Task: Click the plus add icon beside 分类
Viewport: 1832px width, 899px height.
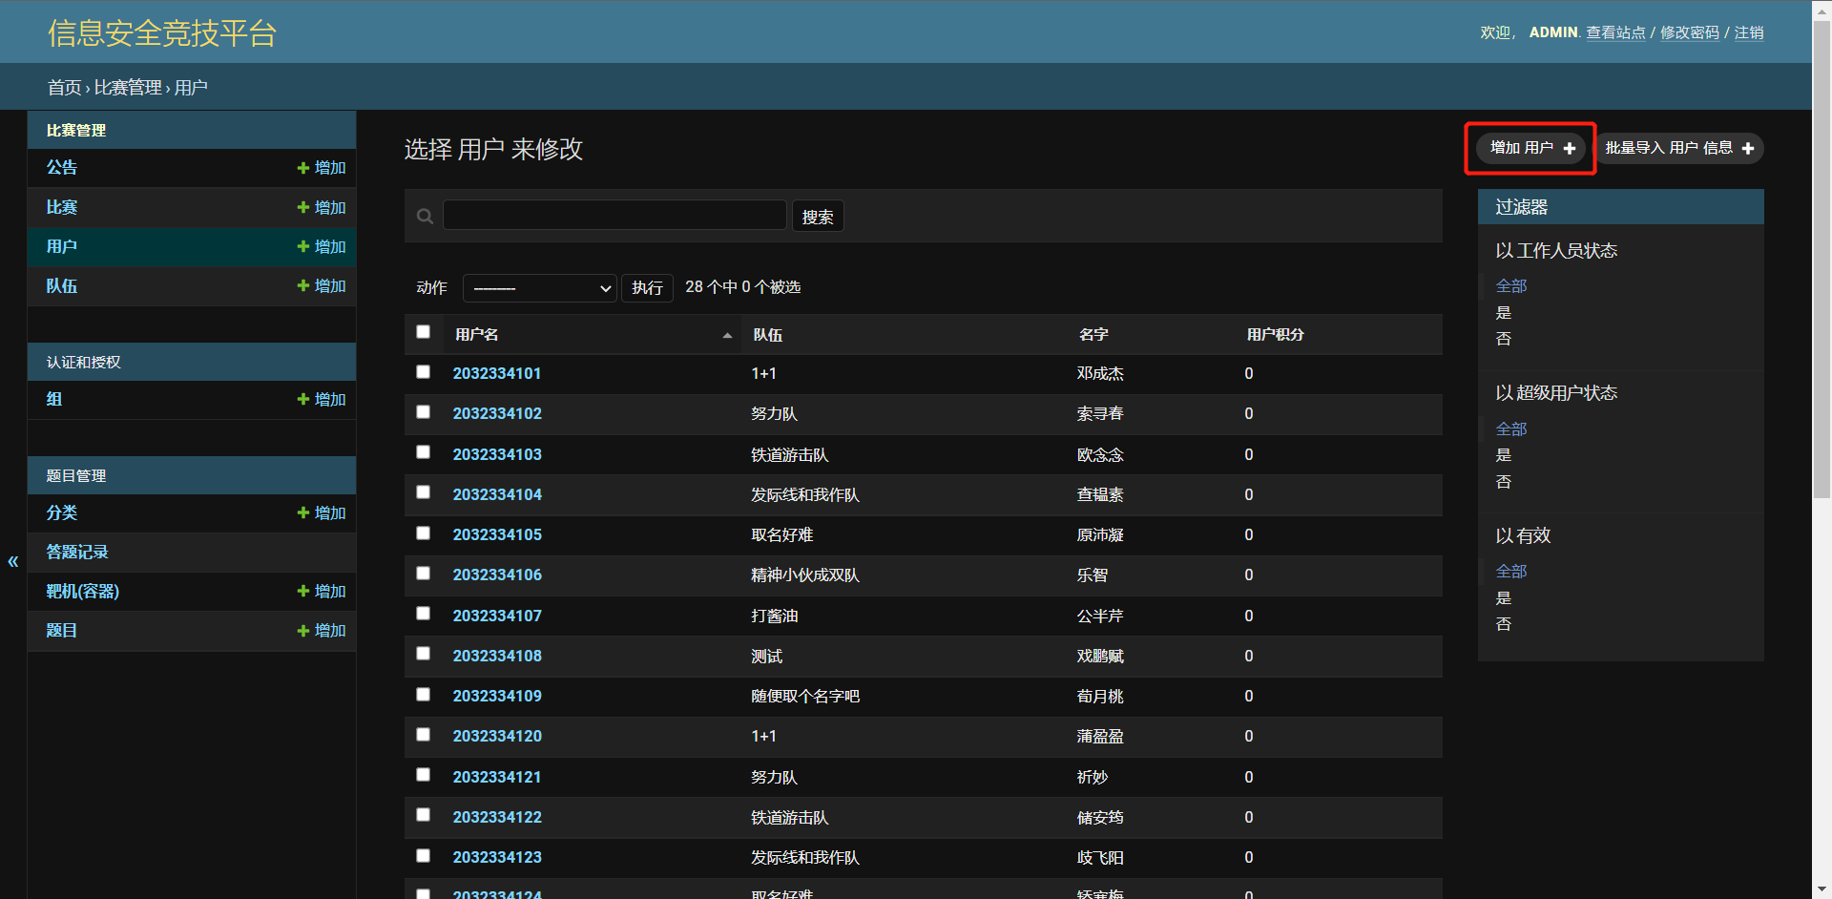Action: coord(303,512)
